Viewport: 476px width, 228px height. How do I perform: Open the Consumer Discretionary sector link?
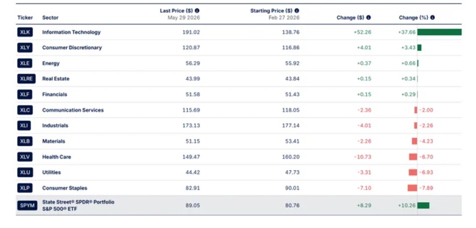[72, 48]
